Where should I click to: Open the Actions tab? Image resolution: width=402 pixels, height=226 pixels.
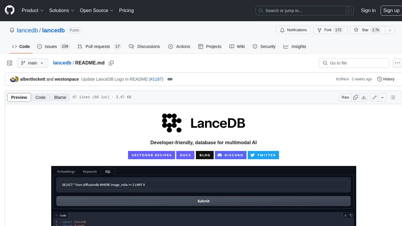click(179, 46)
